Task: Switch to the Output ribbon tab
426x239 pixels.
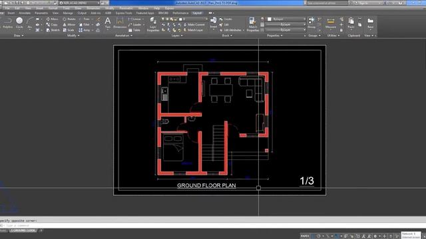Action: coord(82,13)
